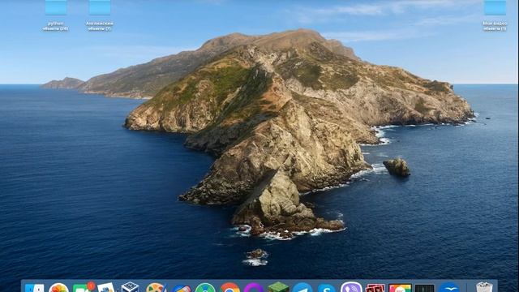Open the Trash in the Dock

[484, 287]
